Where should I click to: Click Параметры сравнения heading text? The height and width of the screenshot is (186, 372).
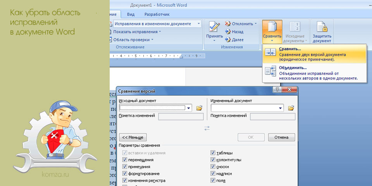tap(139, 145)
